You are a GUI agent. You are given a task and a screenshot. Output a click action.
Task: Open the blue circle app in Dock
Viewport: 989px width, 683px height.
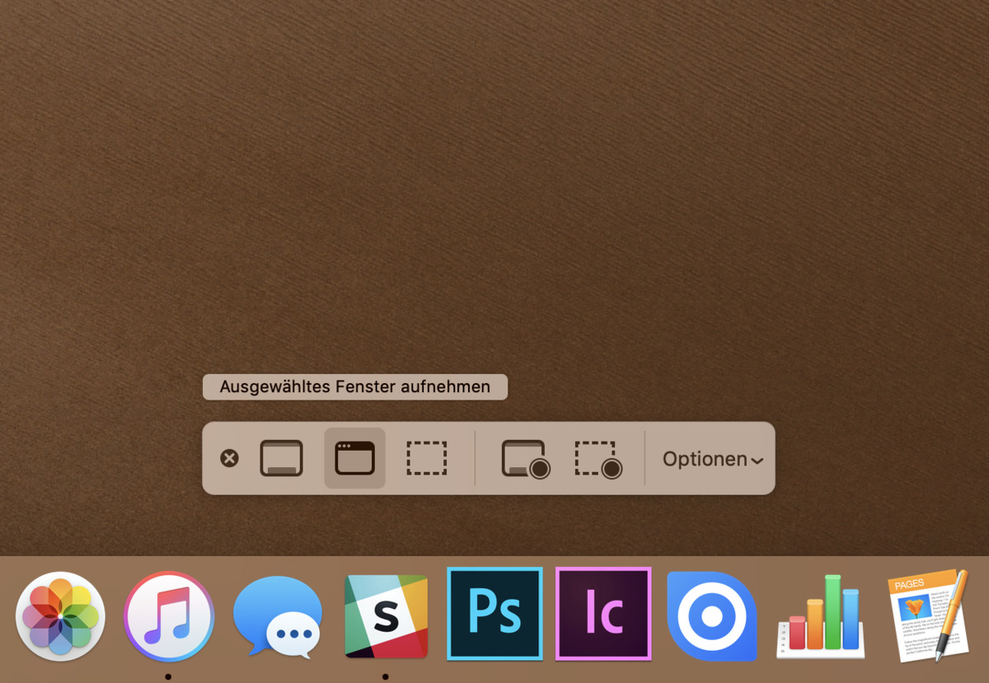(x=712, y=616)
